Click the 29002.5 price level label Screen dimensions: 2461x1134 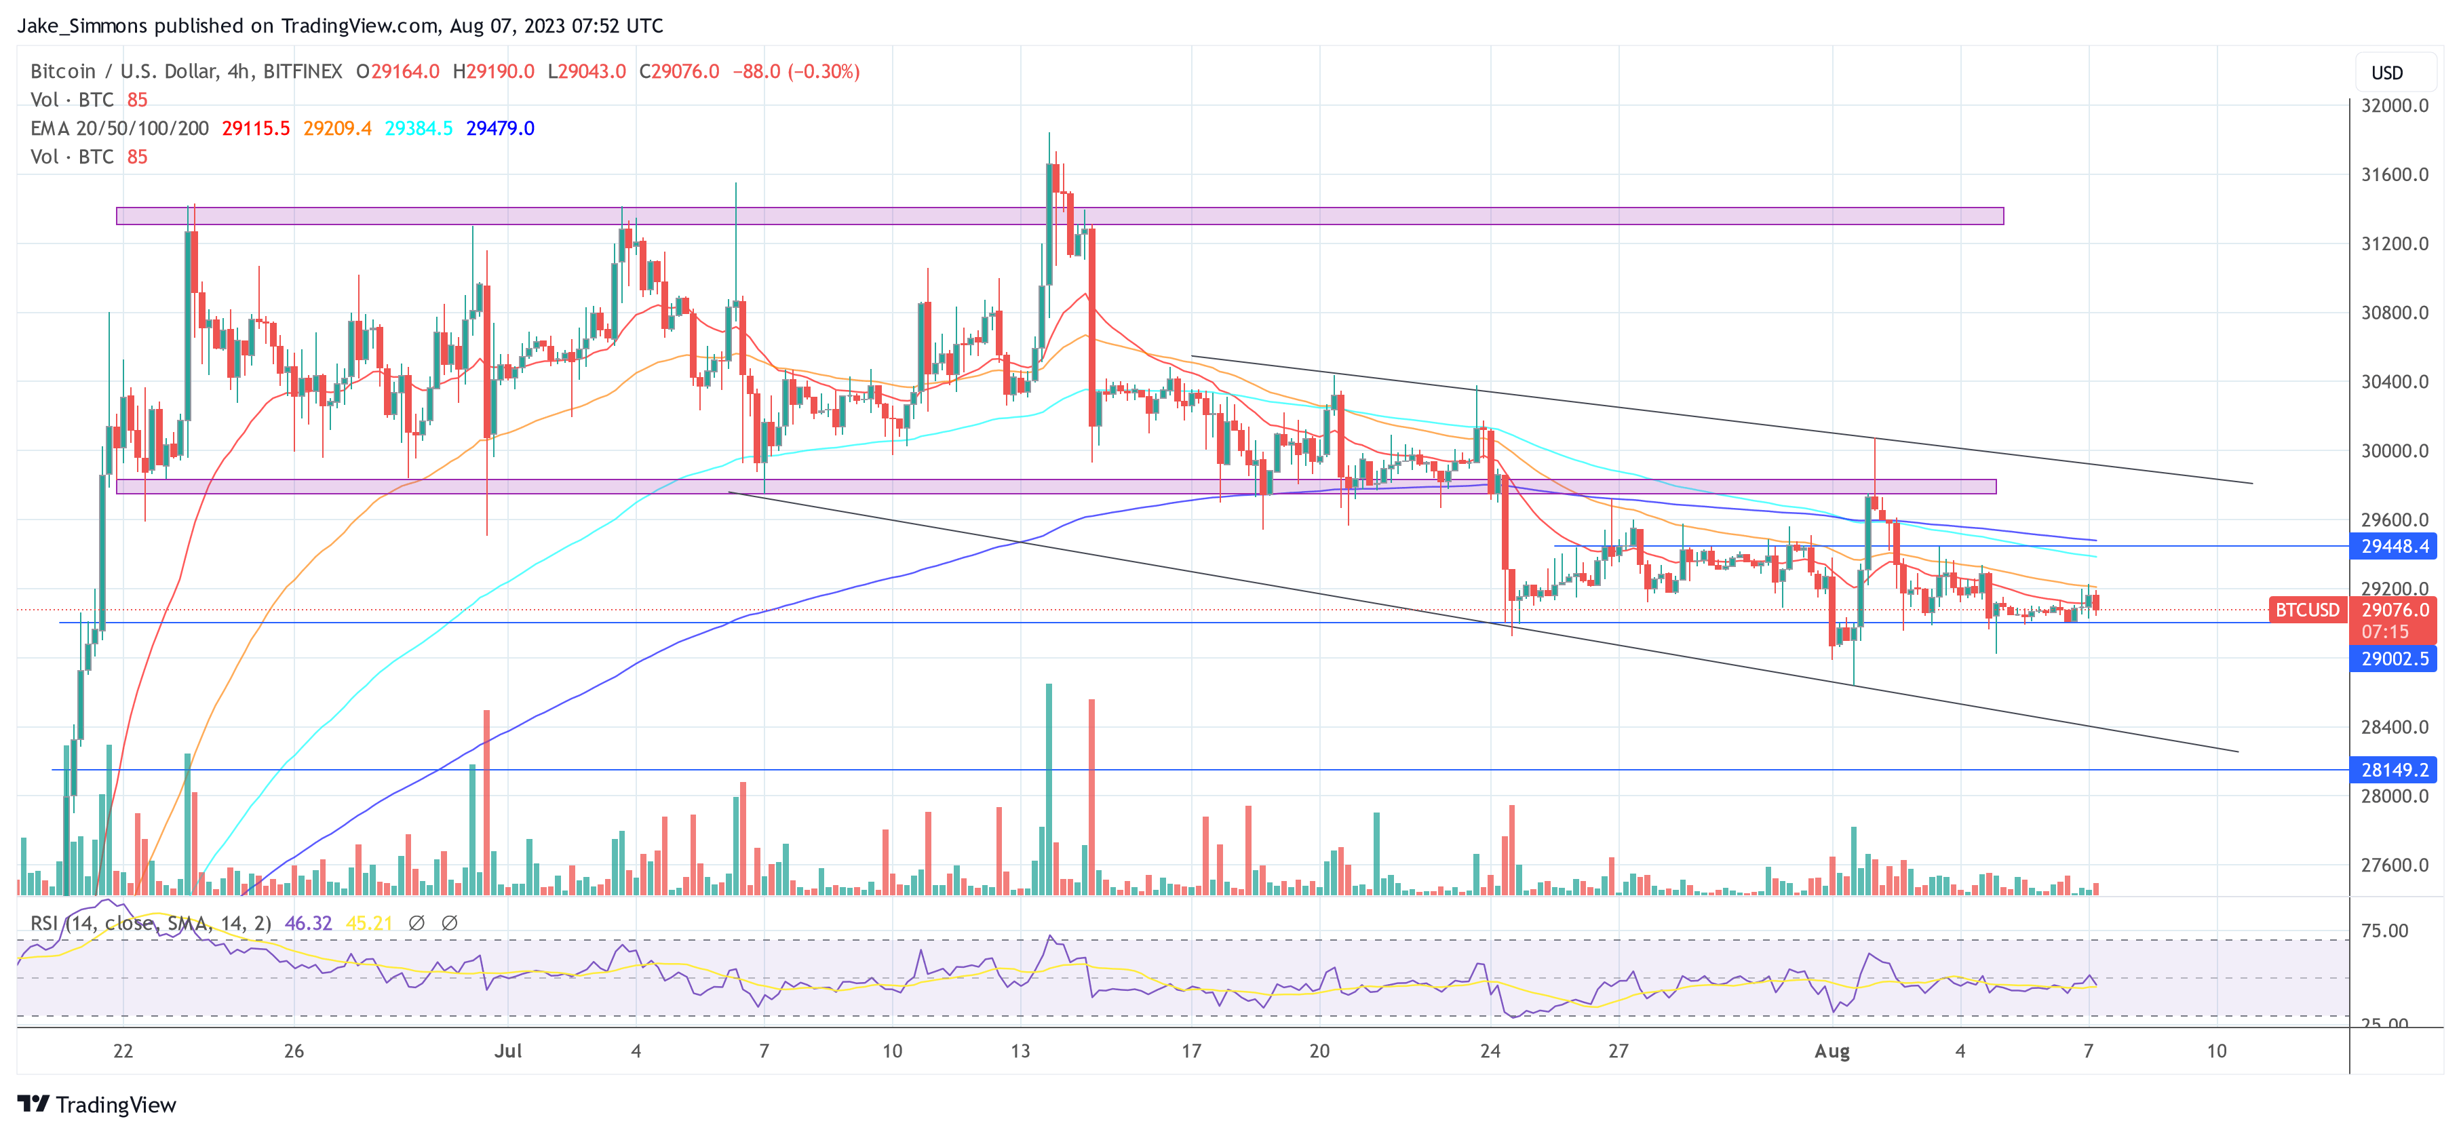(x=2394, y=659)
